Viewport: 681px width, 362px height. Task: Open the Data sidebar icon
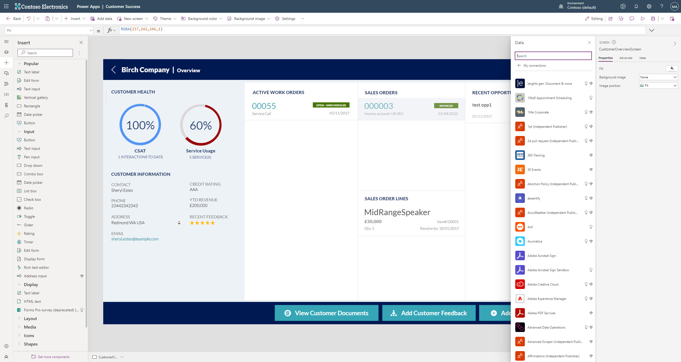[6, 73]
